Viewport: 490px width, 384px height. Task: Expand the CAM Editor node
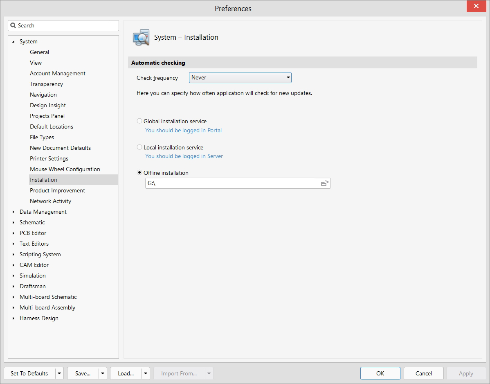(13, 265)
